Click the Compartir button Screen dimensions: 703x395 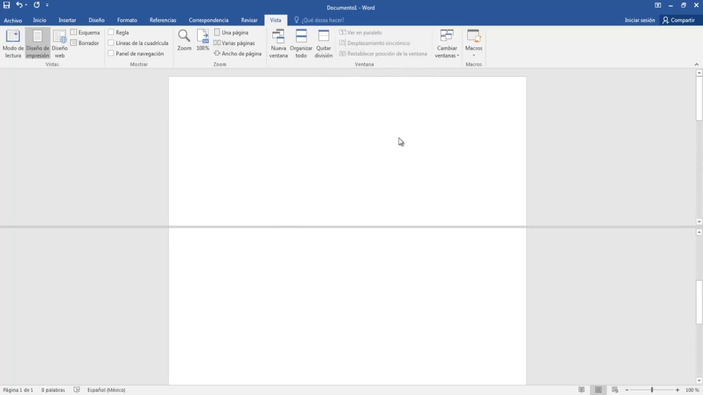pos(679,20)
